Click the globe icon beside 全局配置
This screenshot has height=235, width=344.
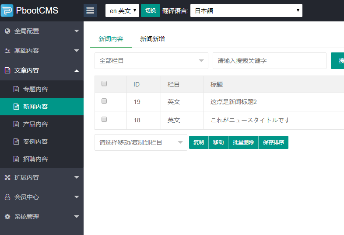pos(7,31)
